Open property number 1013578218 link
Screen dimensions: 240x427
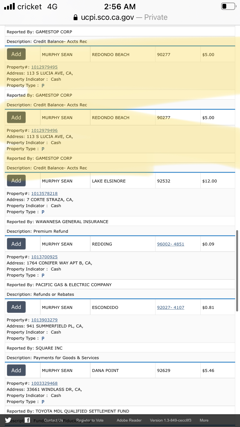[x=44, y=194]
